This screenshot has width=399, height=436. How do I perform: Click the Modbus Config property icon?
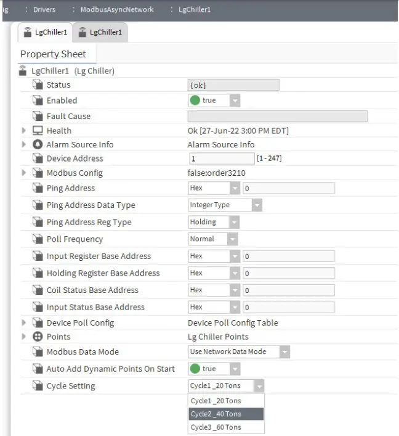[38, 173]
